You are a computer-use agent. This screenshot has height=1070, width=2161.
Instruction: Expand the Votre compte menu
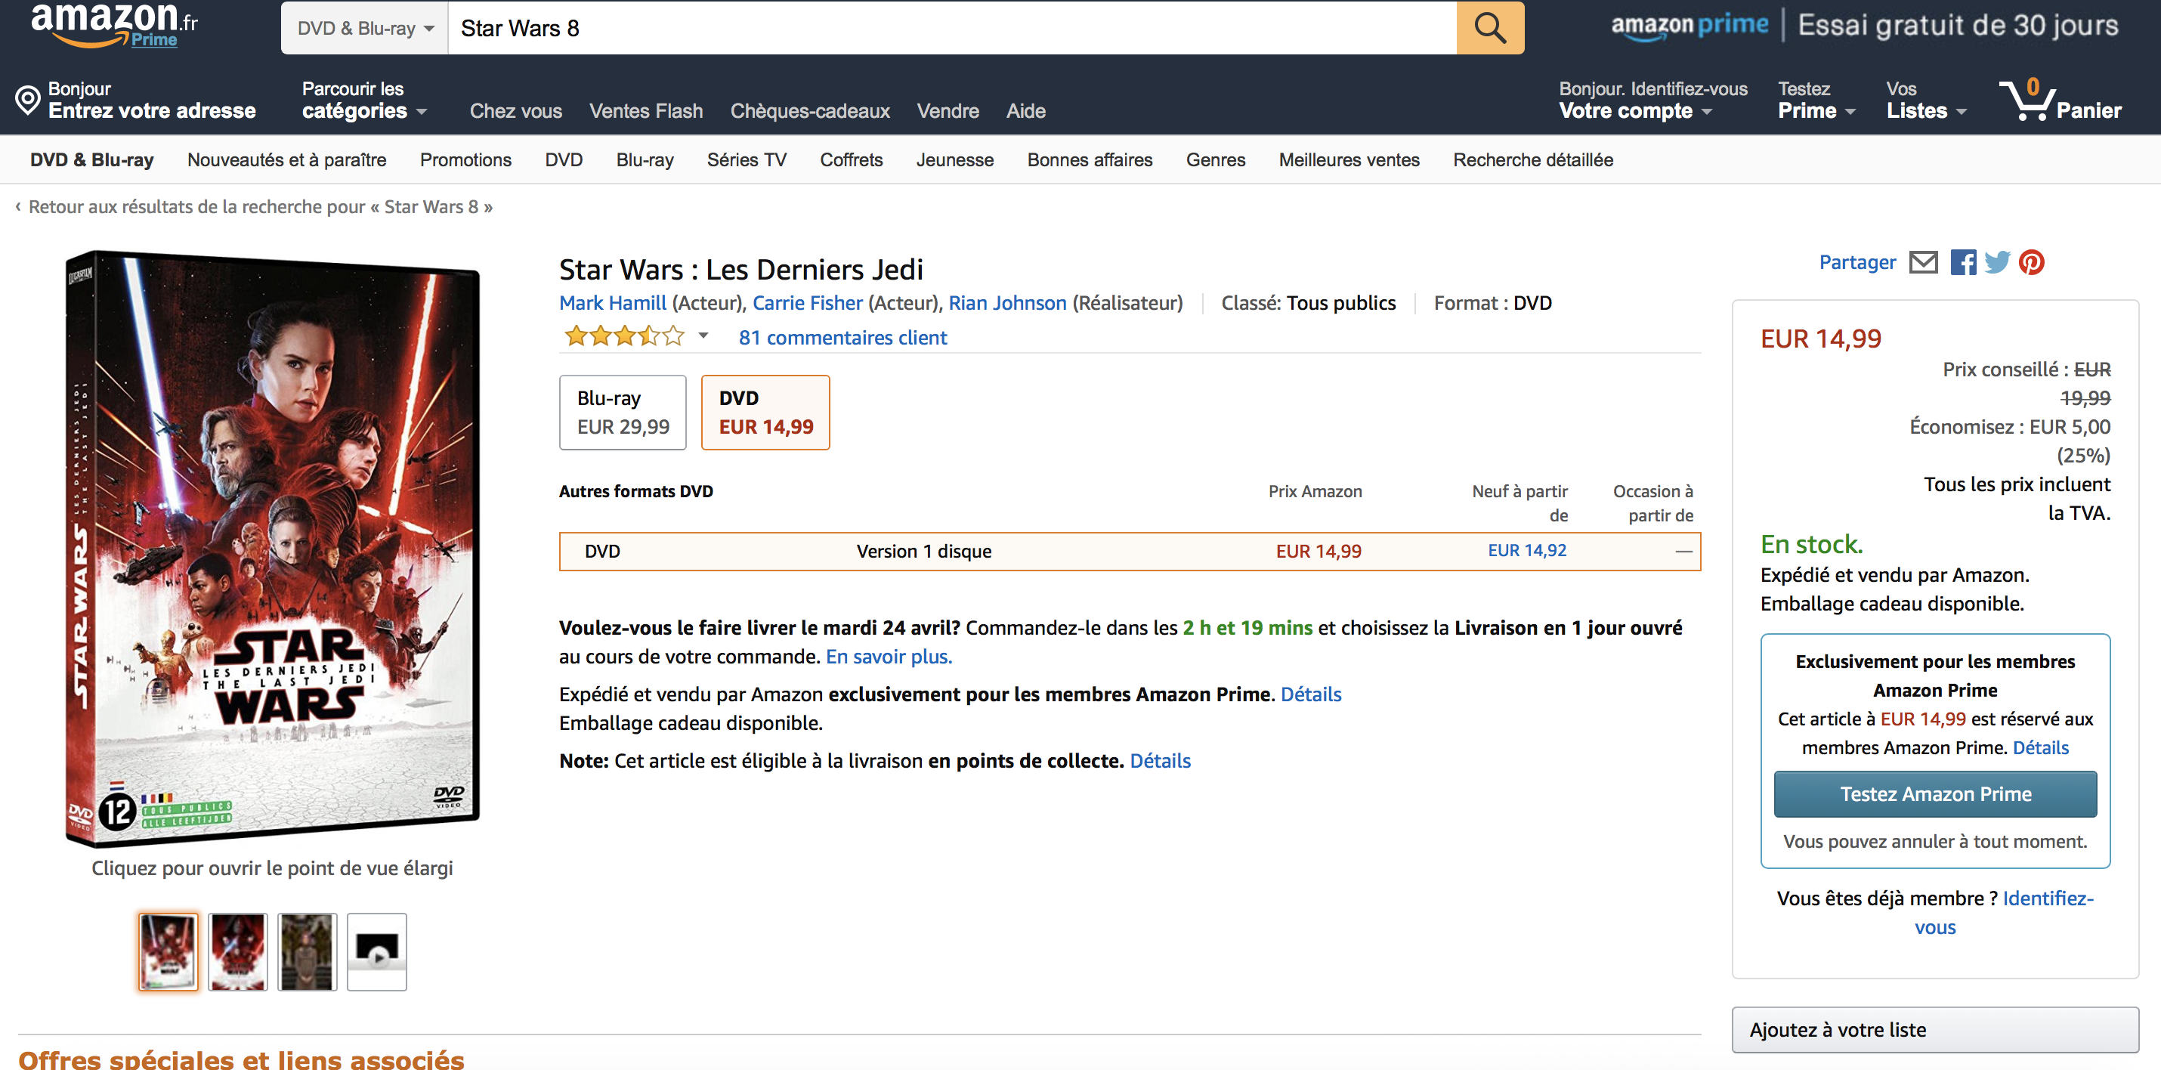coord(1635,111)
